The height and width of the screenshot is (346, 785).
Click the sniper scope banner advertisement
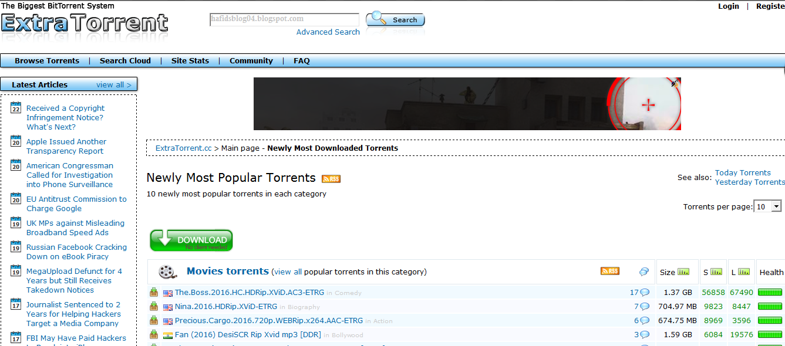467,104
